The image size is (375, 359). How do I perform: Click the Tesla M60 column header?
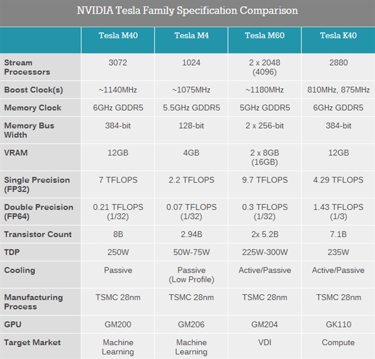(x=264, y=36)
